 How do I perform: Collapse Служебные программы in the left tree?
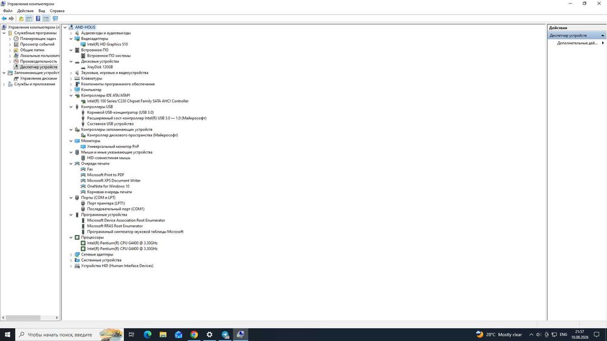[4, 33]
